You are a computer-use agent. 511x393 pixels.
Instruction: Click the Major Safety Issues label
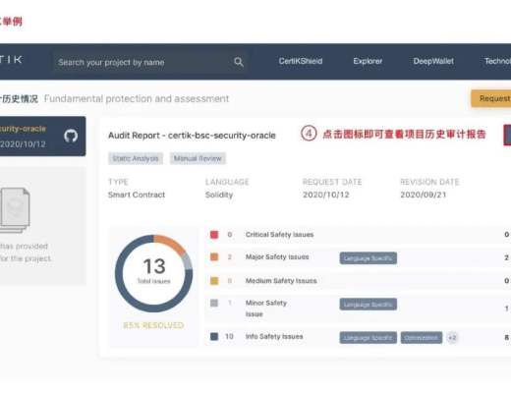pos(277,256)
